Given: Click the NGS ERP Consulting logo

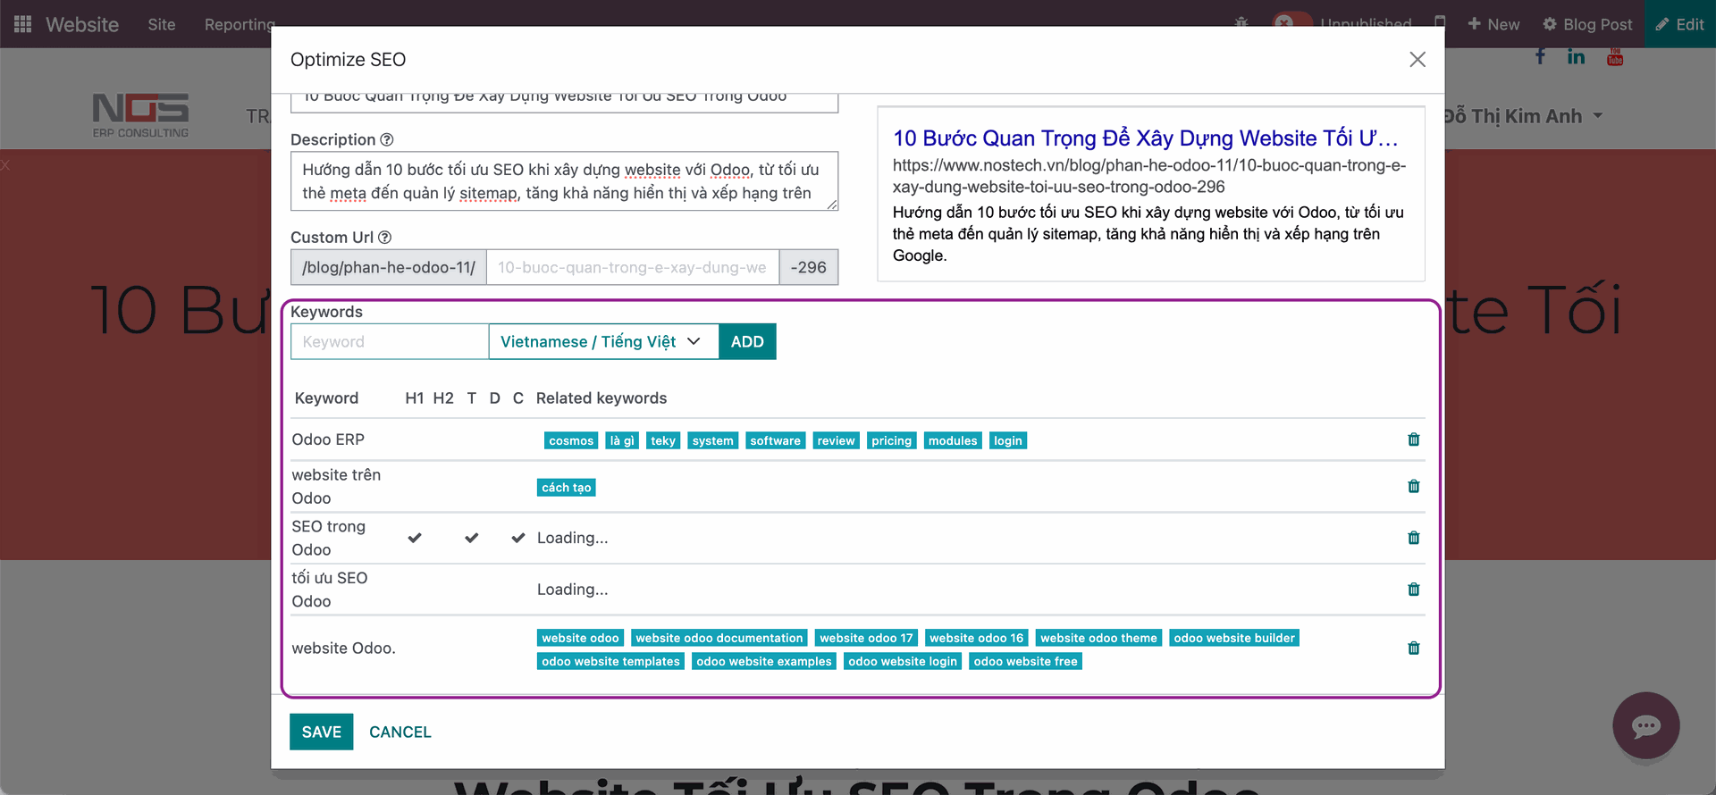Looking at the screenshot, I should point(140,115).
